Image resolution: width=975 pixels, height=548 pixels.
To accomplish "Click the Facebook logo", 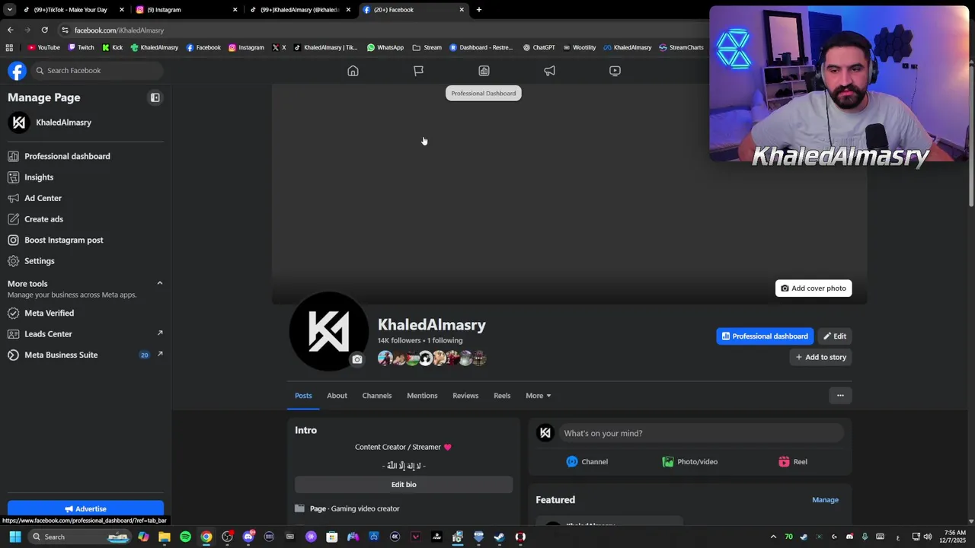I will click(17, 71).
